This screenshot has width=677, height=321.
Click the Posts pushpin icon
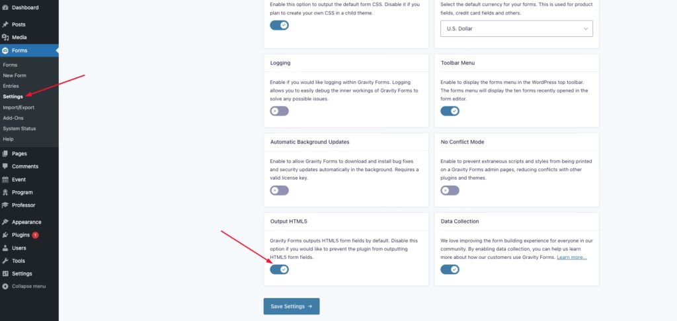click(5, 24)
